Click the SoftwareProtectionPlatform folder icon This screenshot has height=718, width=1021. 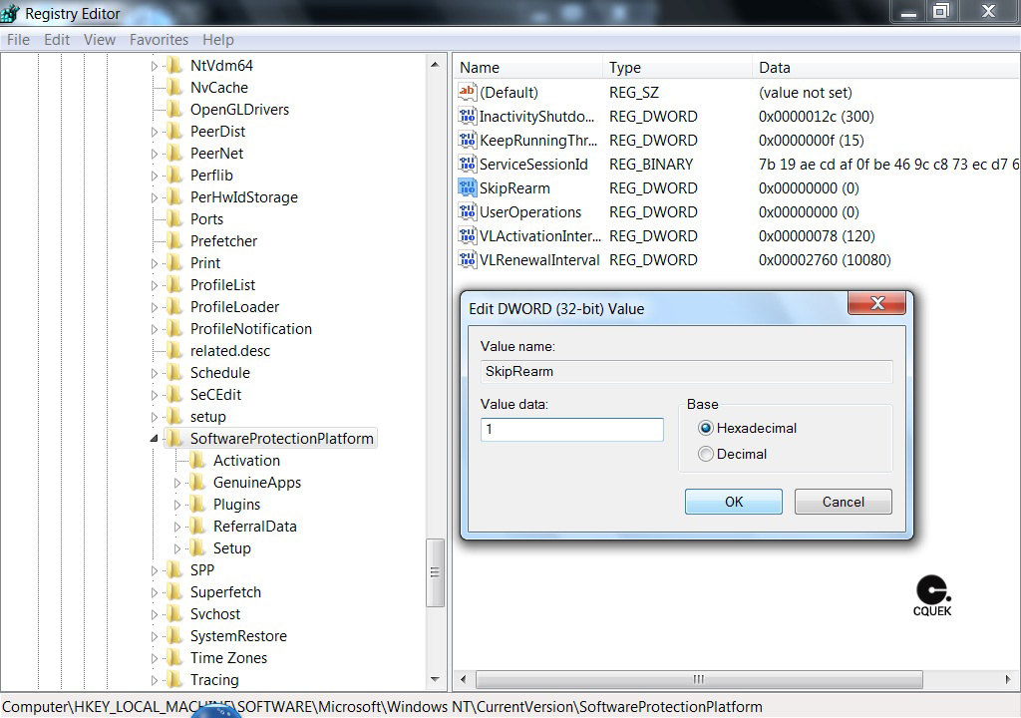pyautogui.click(x=174, y=438)
